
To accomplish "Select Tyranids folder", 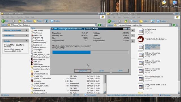I will 35,71.
